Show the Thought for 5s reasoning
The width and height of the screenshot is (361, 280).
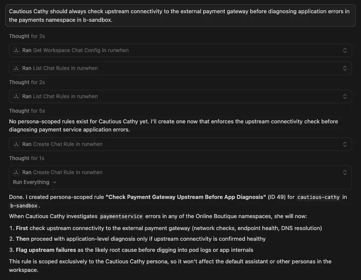[27, 111]
